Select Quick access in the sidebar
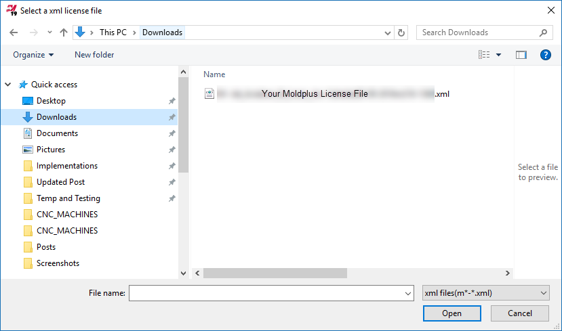This screenshot has height=331, width=562. tap(54, 85)
